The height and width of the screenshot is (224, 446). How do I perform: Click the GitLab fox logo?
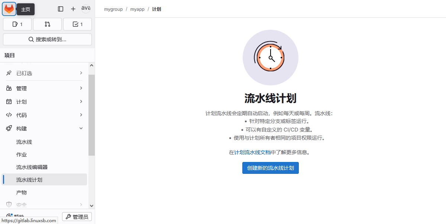click(x=9, y=9)
